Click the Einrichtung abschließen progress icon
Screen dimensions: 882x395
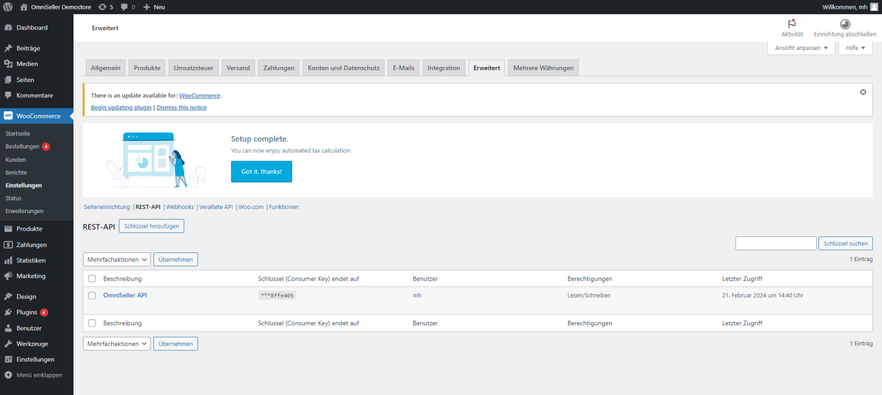tap(845, 24)
